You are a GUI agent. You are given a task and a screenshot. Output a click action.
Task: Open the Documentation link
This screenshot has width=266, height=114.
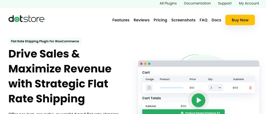(x=197, y=3)
